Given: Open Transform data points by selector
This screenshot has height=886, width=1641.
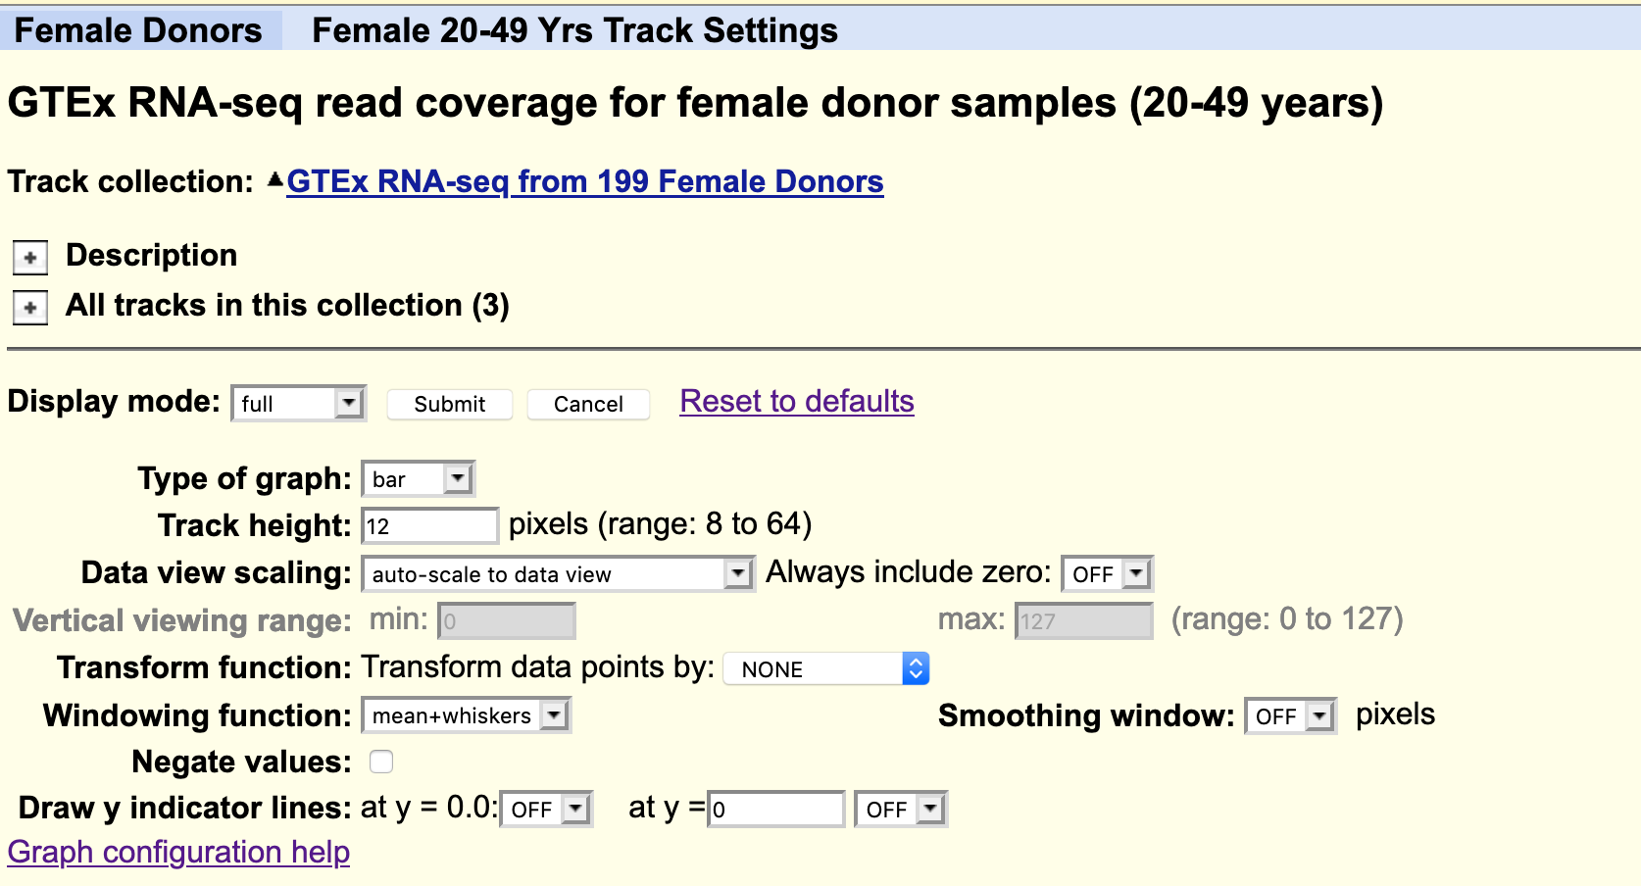Looking at the screenshot, I should (x=825, y=669).
